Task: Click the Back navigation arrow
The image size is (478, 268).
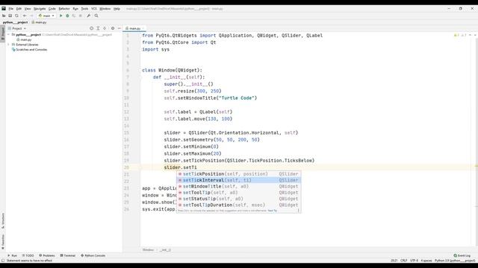Action: tap(25, 16)
